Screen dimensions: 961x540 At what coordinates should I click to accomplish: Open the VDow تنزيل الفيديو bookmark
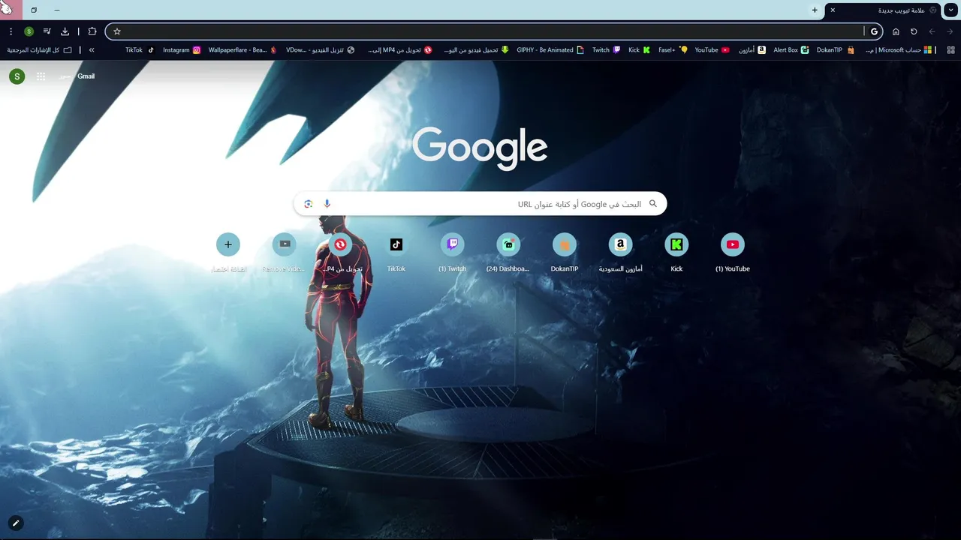(x=321, y=50)
